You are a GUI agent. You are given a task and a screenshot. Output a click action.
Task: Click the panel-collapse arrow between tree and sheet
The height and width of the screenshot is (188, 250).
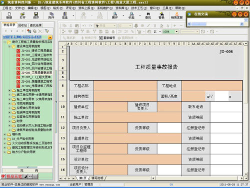coord(56,102)
